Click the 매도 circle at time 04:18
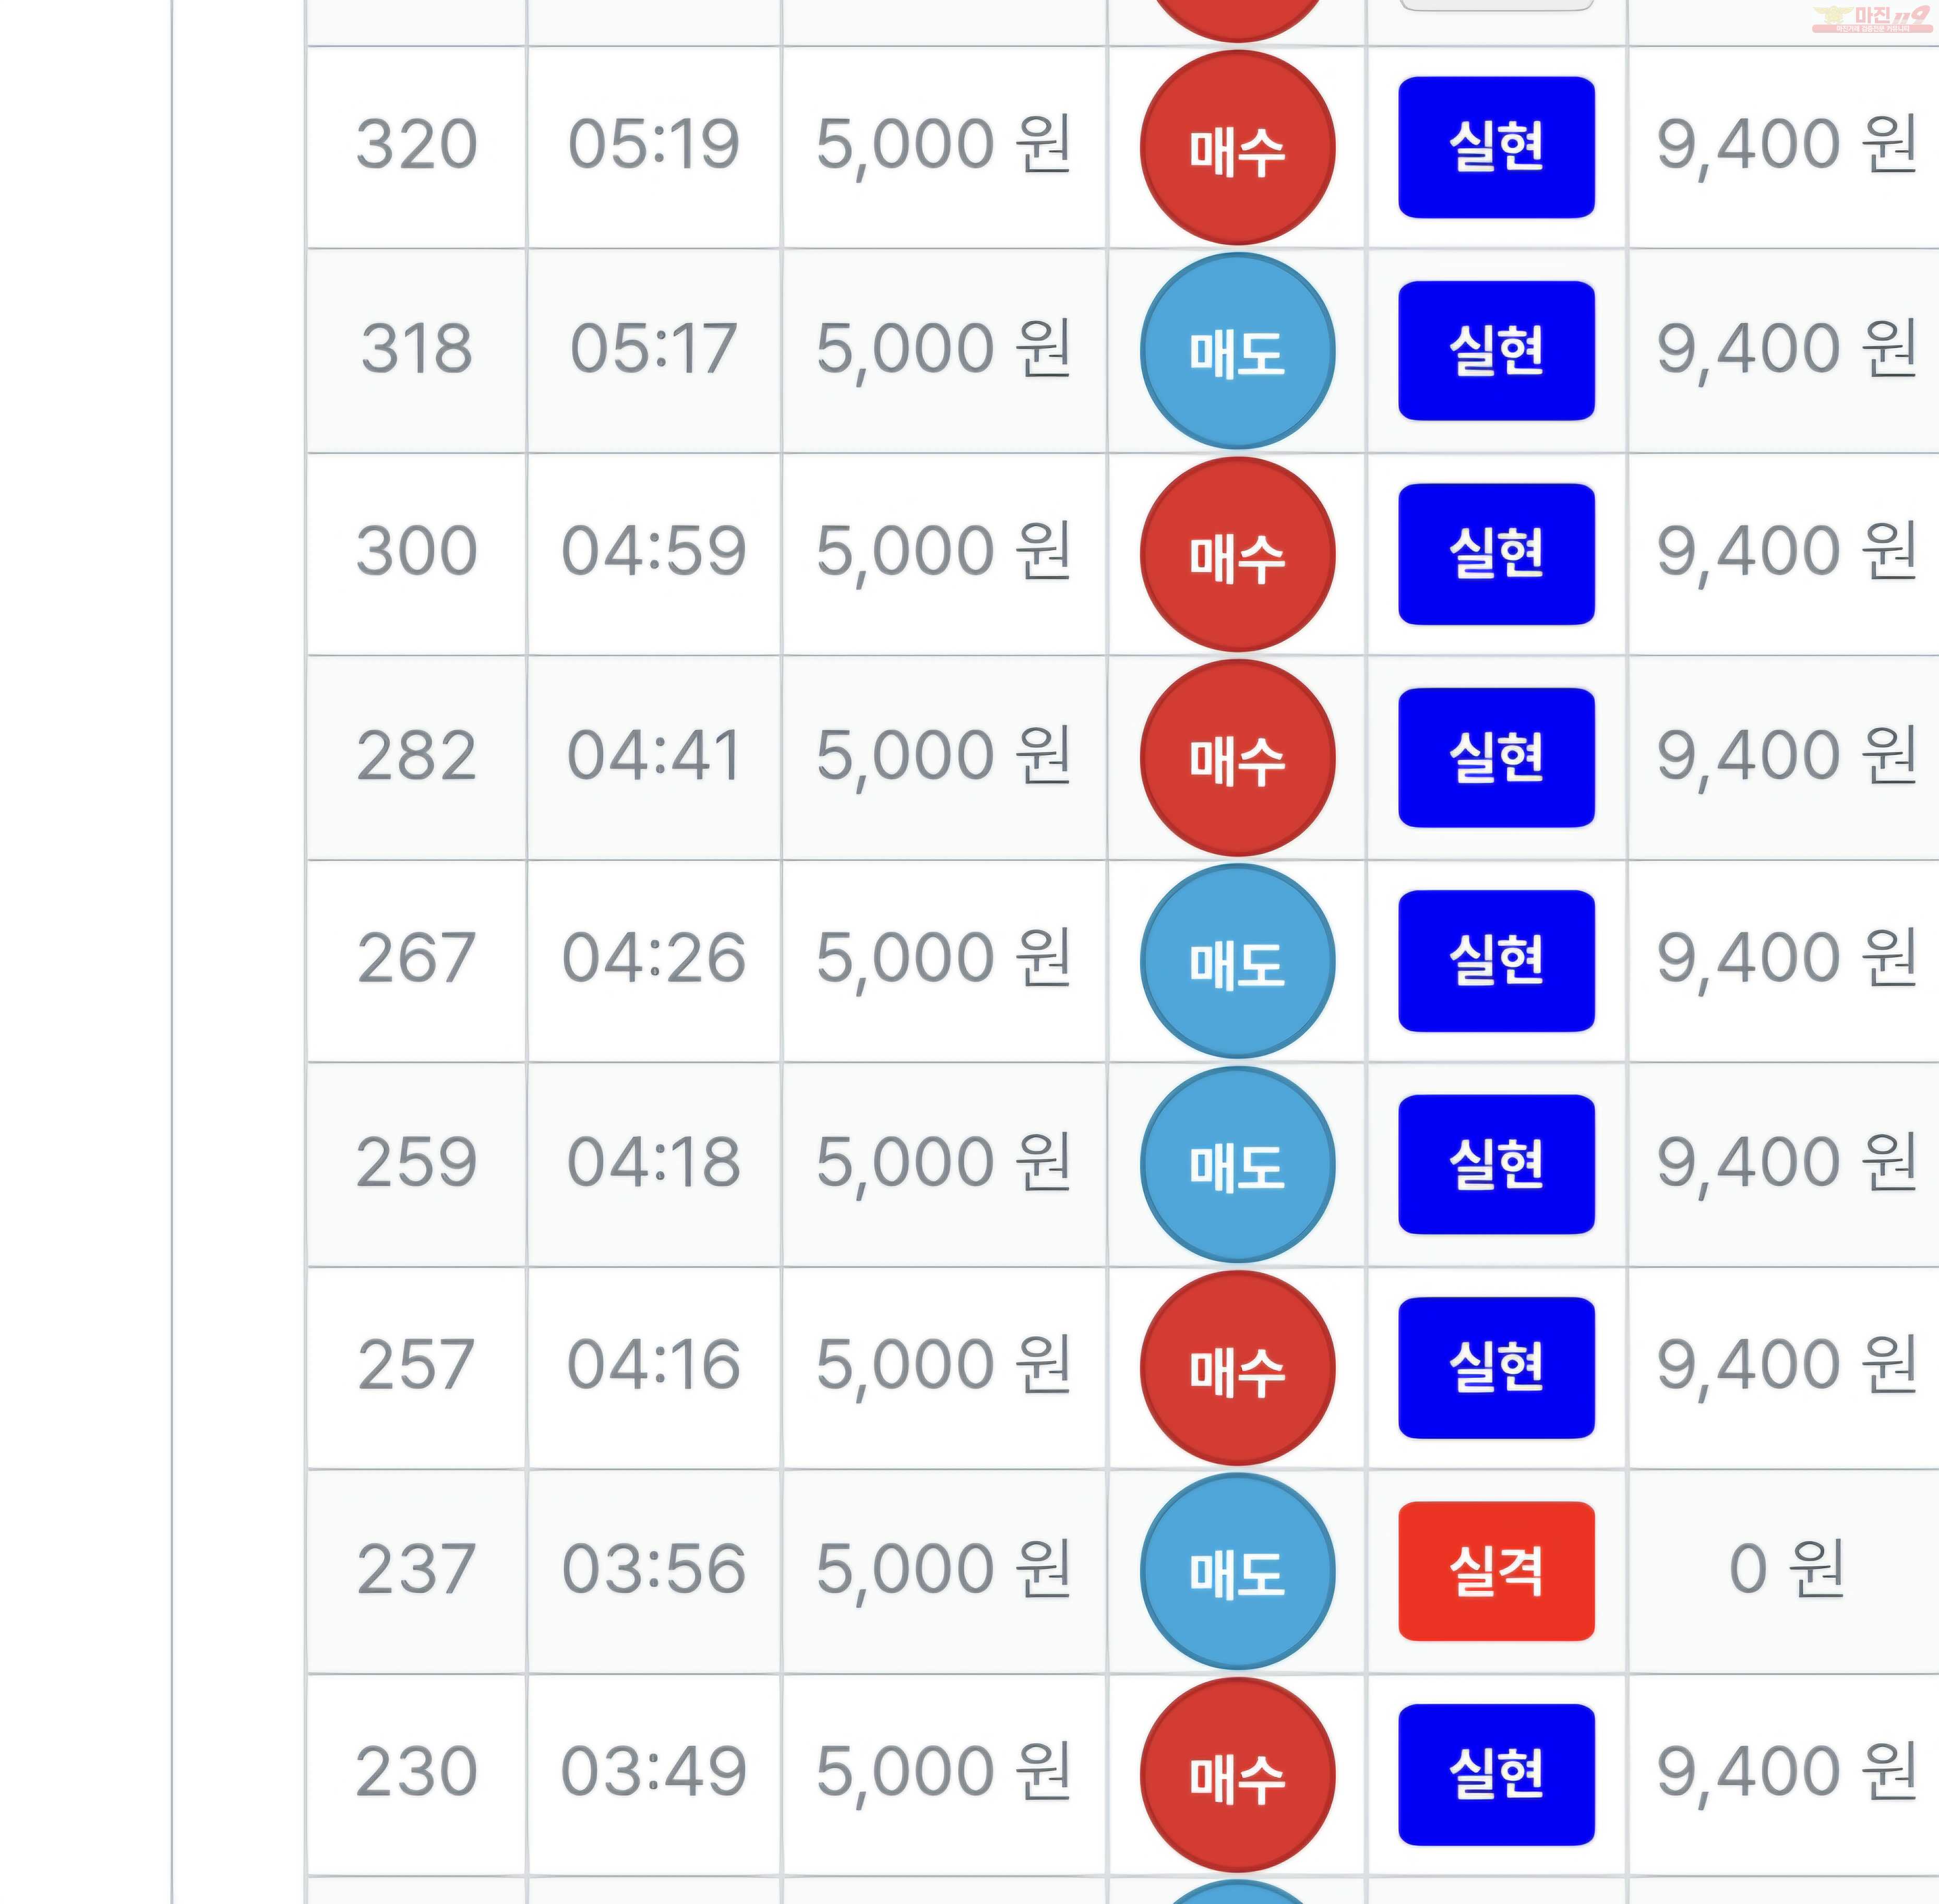 pos(1237,1165)
